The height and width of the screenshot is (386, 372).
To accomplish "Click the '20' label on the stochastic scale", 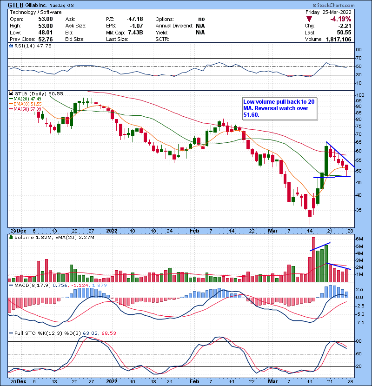I will click(x=359, y=366).
